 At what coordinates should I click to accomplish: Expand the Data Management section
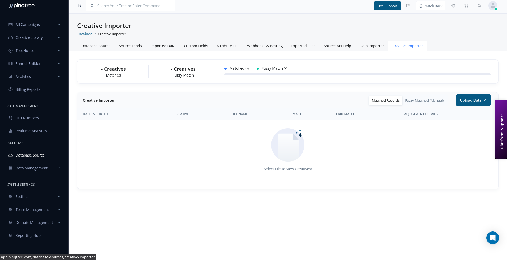(x=59, y=168)
